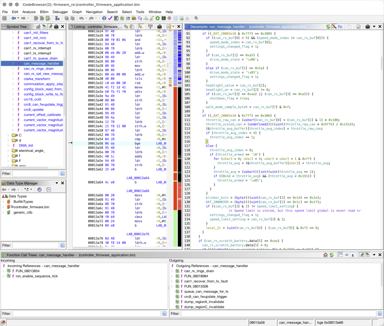This screenshot has height=326, width=384.
Task: Click the function graph hierarchy toolbar icon
Action: (146, 18)
